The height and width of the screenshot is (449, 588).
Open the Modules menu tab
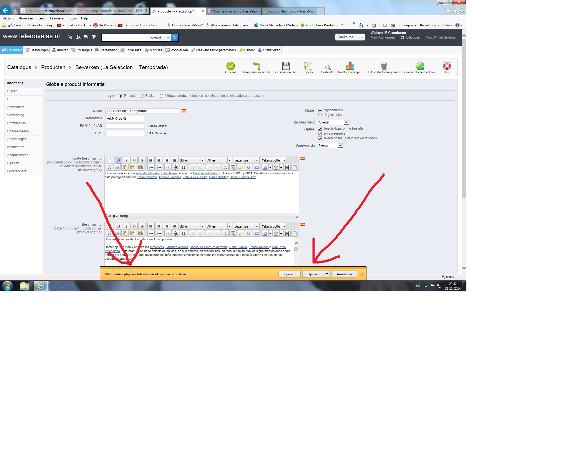pos(154,50)
